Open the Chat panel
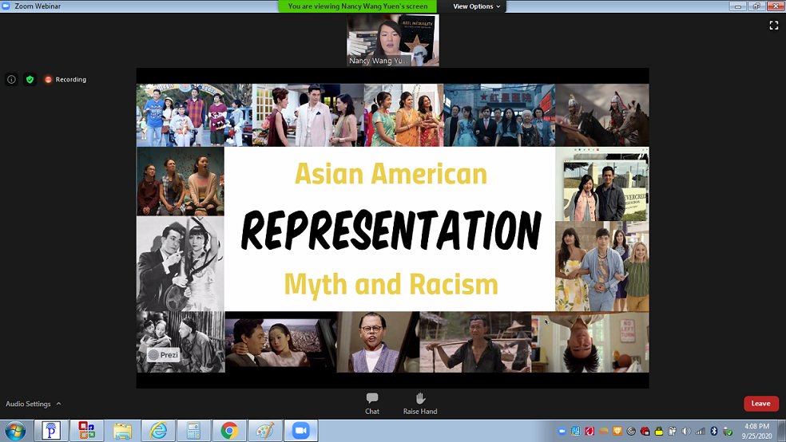 372,404
